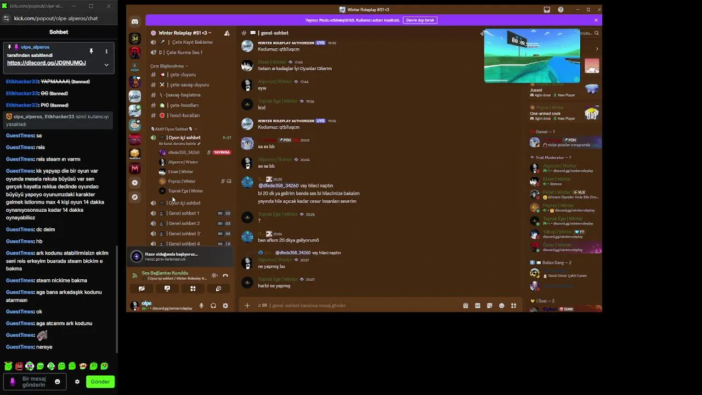The width and height of the screenshot is (702, 395).
Task: Join Genel sohbet 2 voice channel
Action: pyautogui.click(x=191, y=223)
